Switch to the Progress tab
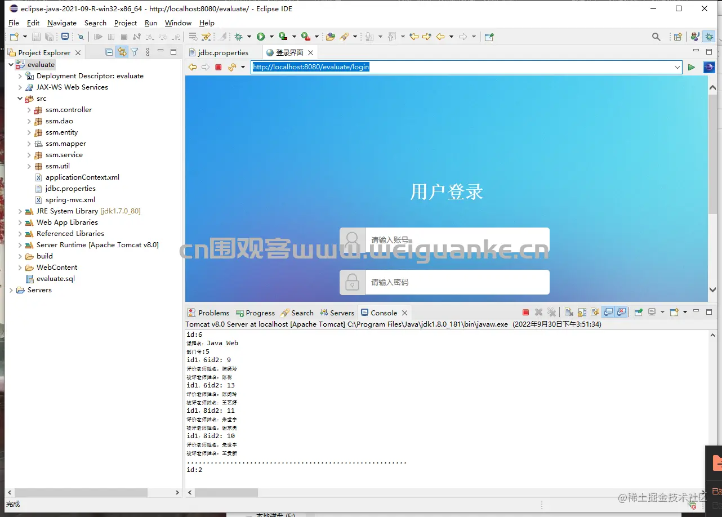 [x=255, y=313]
